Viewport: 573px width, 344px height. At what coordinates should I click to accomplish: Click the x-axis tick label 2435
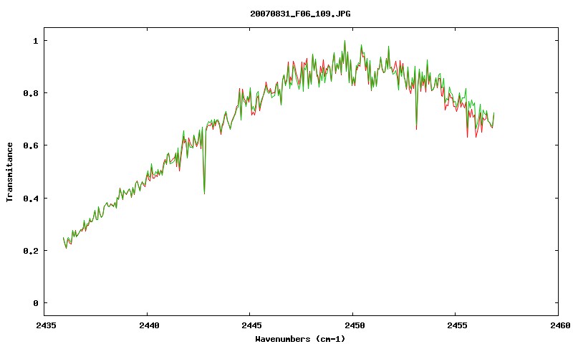(x=47, y=325)
